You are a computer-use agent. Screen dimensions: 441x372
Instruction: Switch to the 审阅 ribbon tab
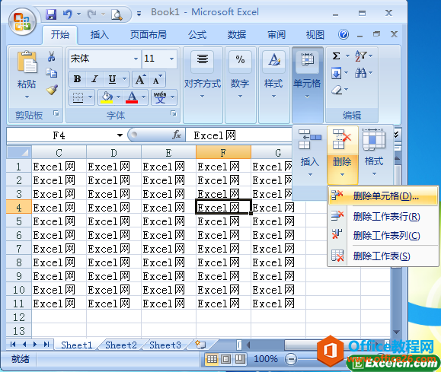[x=276, y=35]
